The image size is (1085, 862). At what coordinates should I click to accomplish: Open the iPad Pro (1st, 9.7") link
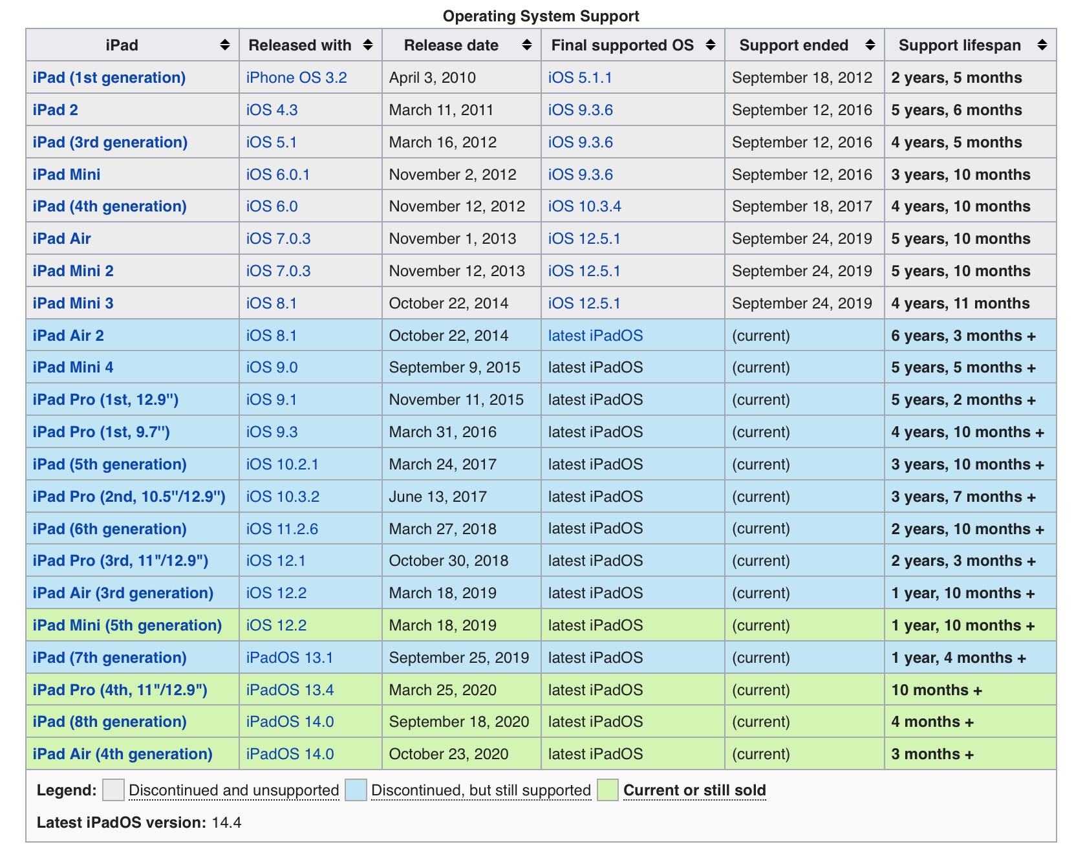[x=102, y=432]
